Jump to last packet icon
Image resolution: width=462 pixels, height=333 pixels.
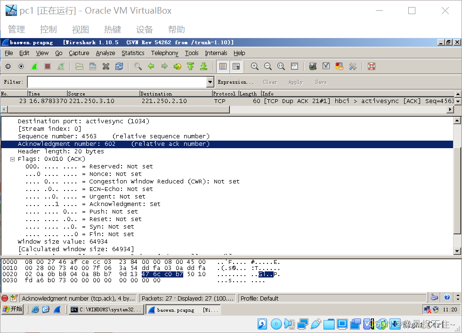[x=203, y=66]
